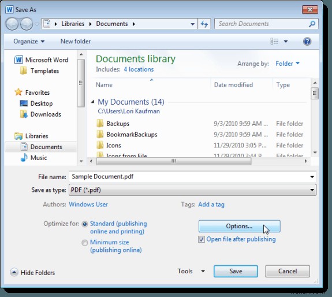Viewport: 332px width, 297px height.
Task: Expand the File name dropdown arrow
Action: (x=312, y=177)
